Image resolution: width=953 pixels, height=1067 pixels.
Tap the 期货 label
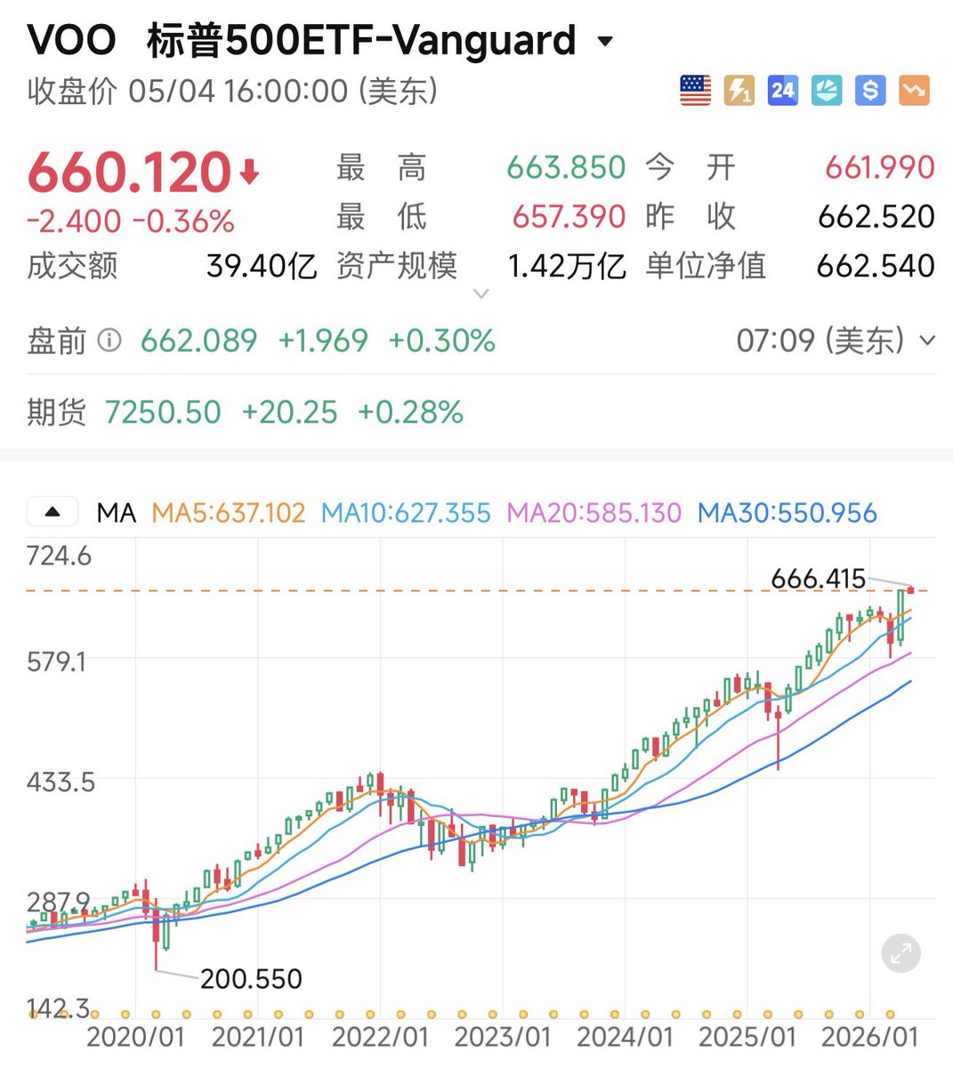point(56,413)
